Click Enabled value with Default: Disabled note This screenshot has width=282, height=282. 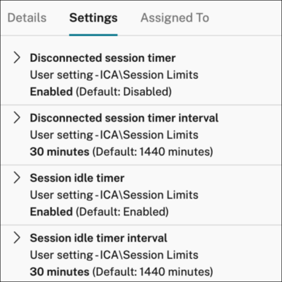[51, 92]
